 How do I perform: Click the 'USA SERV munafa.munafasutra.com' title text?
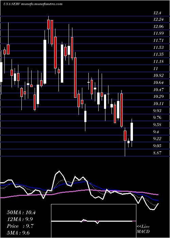click(33, 4)
